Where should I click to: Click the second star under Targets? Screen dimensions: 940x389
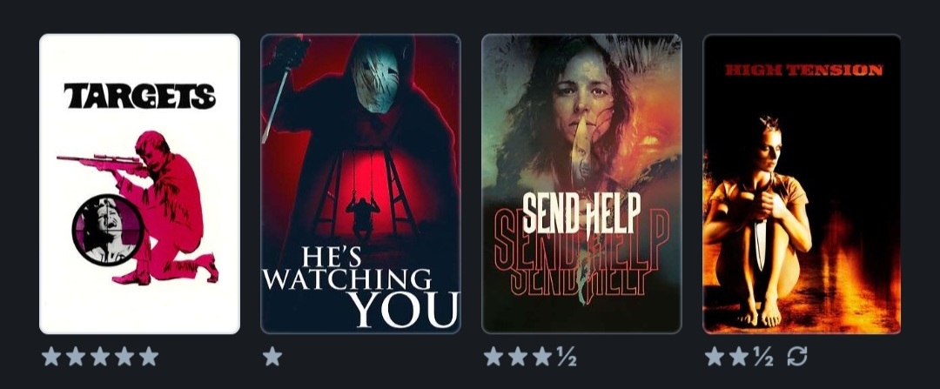click(76, 356)
